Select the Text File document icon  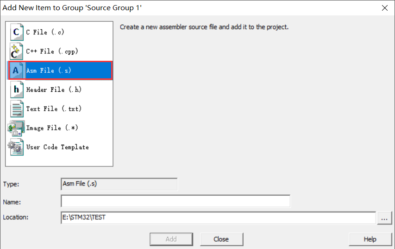tap(17, 109)
